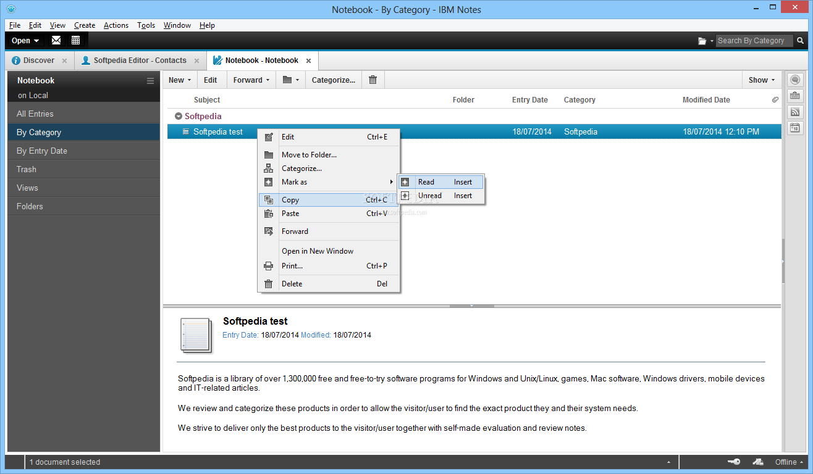
Task: Expand the Mark as submenu
Action: coord(329,182)
